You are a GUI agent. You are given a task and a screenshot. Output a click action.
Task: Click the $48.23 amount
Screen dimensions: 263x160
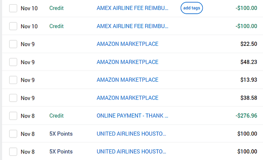click(249, 62)
